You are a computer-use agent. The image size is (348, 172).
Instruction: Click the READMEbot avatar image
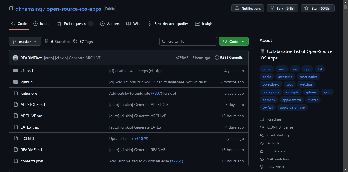tap(15, 58)
